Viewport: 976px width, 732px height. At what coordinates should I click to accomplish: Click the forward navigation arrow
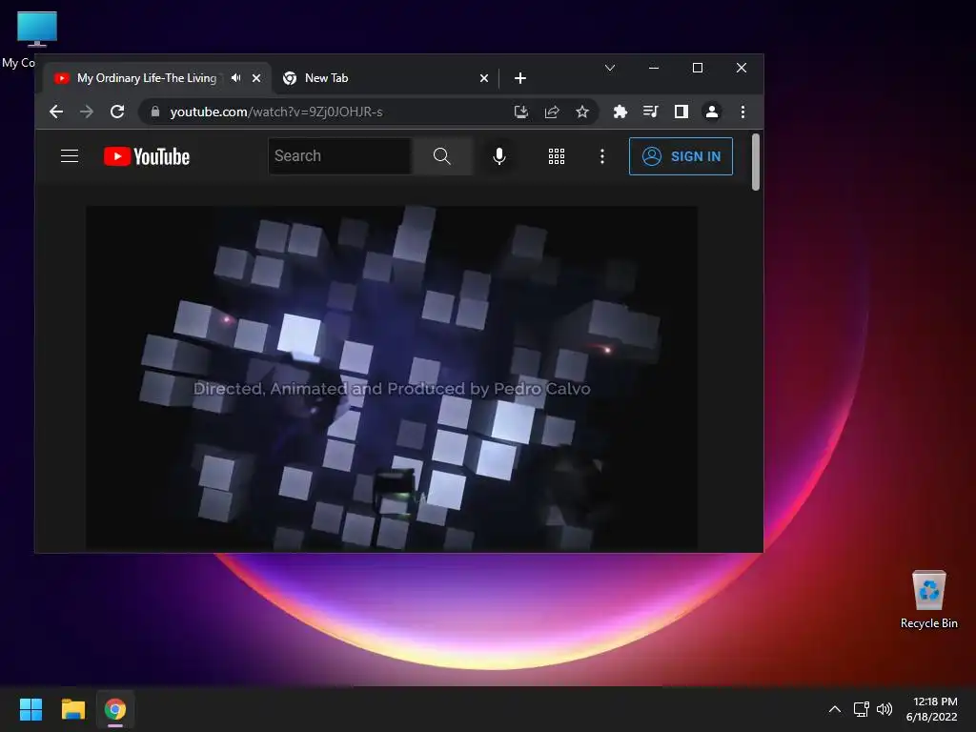pos(87,112)
